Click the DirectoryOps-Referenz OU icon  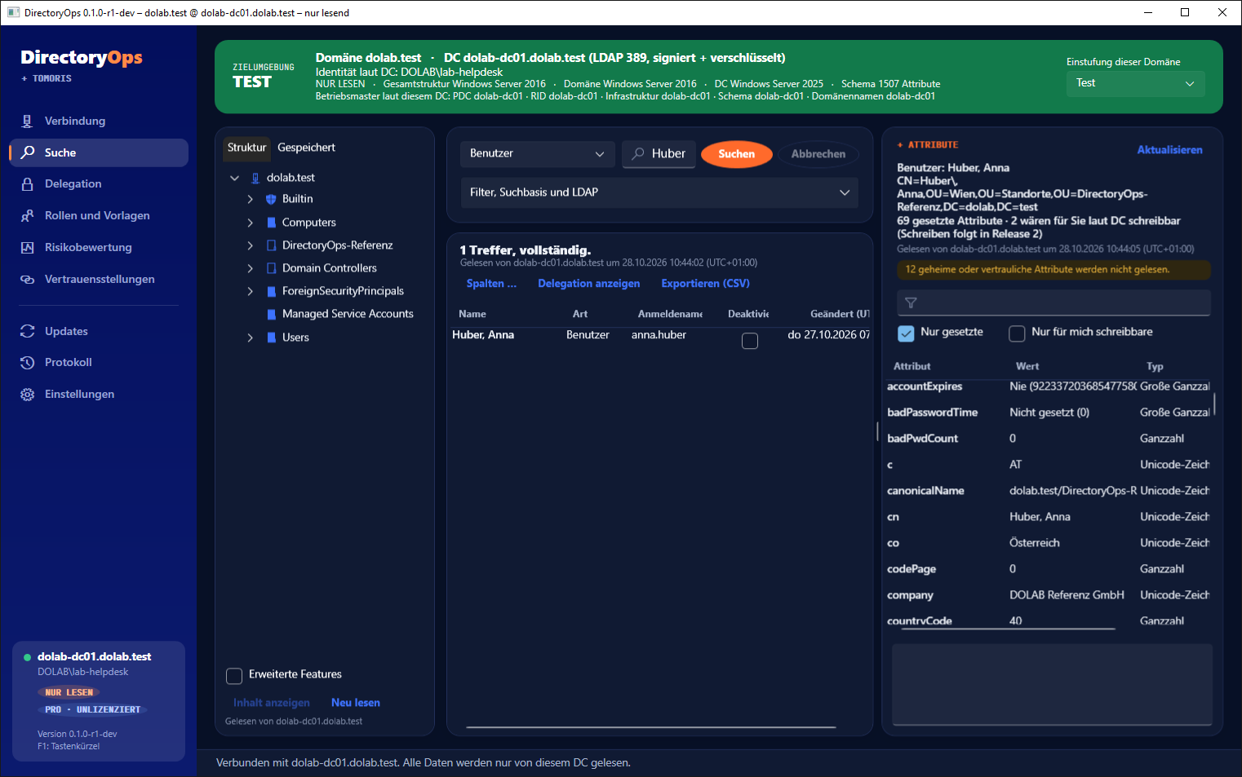[x=271, y=245]
